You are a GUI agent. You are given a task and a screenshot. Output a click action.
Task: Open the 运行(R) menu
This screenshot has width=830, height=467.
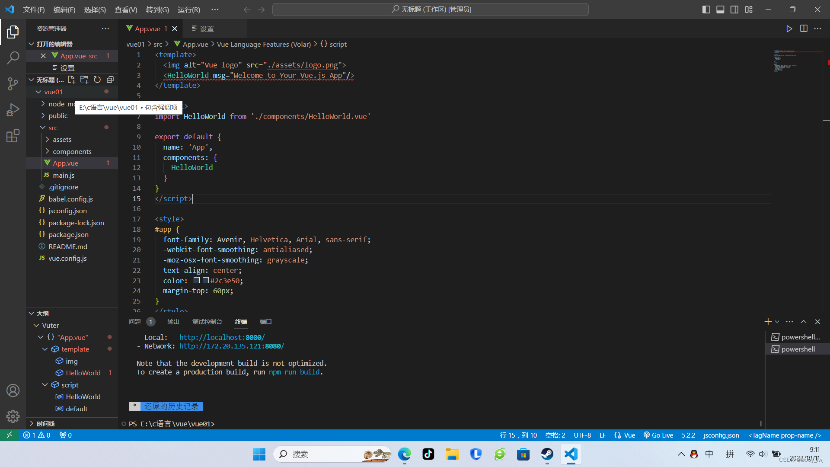pos(188,10)
